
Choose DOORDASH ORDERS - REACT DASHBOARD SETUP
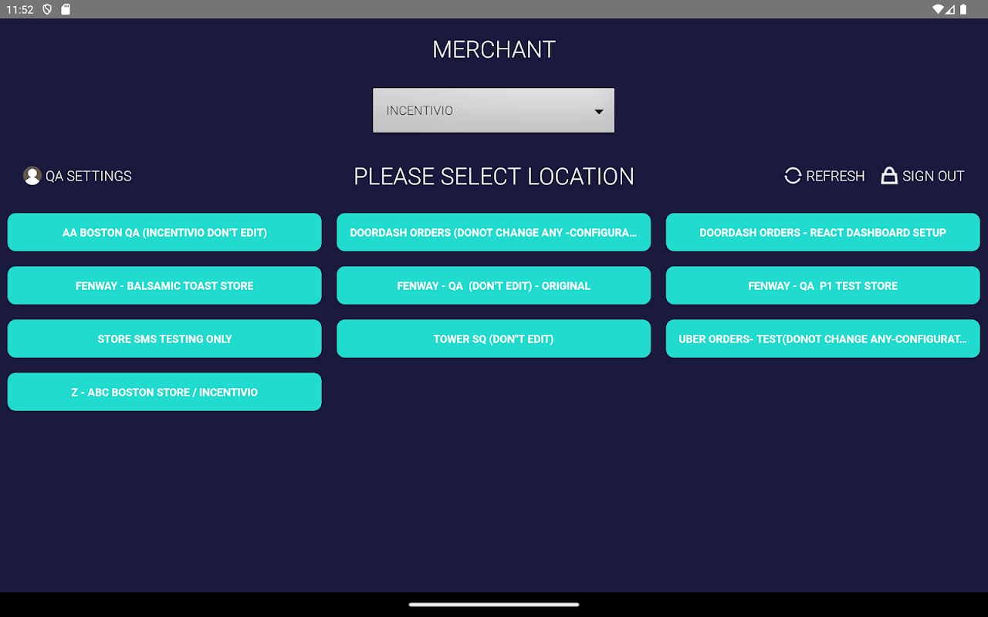click(x=823, y=232)
